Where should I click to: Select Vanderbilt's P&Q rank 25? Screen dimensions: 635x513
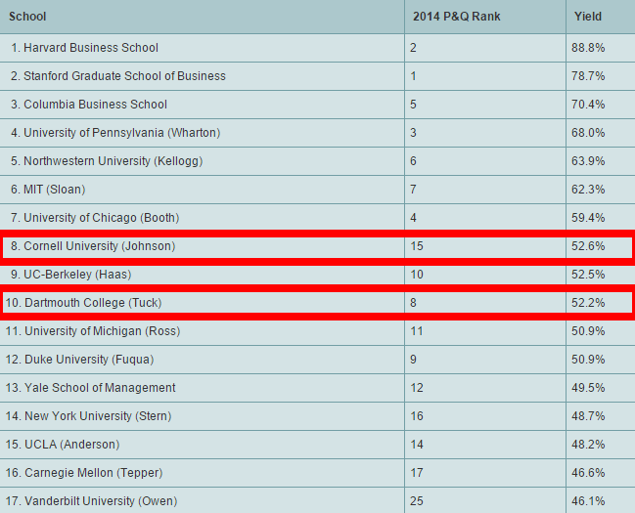(417, 501)
